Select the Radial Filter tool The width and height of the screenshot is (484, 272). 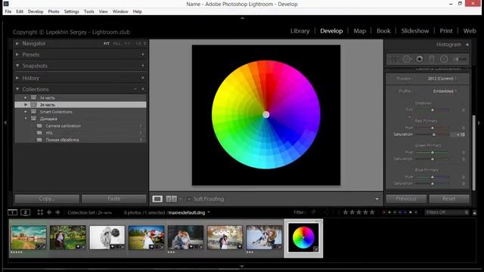tap(444, 59)
